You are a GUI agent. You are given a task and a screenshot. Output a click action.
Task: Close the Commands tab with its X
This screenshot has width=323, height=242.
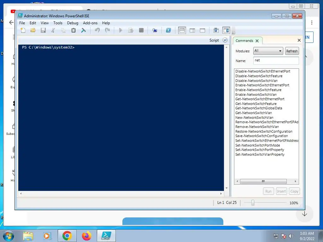tap(257, 41)
